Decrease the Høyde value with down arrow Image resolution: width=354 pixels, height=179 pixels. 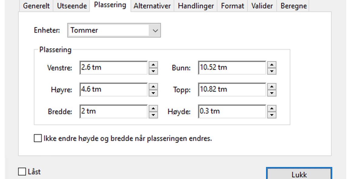pos(272,115)
